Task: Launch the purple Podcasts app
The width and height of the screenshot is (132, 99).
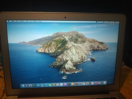Action: (x=65, y=84)
